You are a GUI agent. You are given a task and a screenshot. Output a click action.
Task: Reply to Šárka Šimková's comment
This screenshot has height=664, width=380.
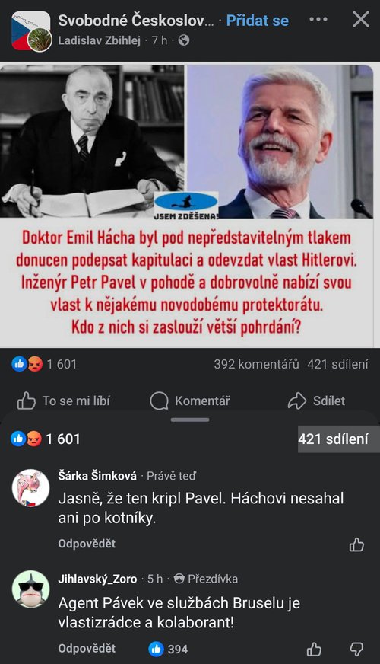pos(87,544)
